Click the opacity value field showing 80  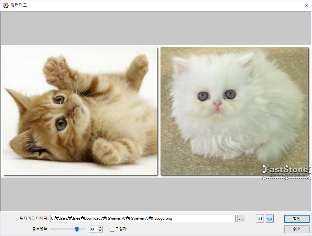pos(93,229)
